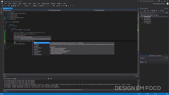Screen dimensions: 169x95
Task: Toggle Preview Selected Items in Solution Explorer
Action: pyautogui.click(x=163, y=11)
